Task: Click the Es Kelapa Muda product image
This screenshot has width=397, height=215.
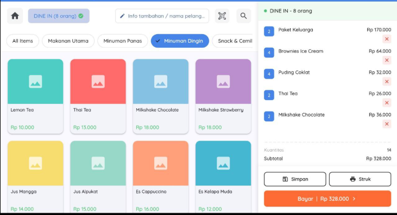Action: (223, 163)
